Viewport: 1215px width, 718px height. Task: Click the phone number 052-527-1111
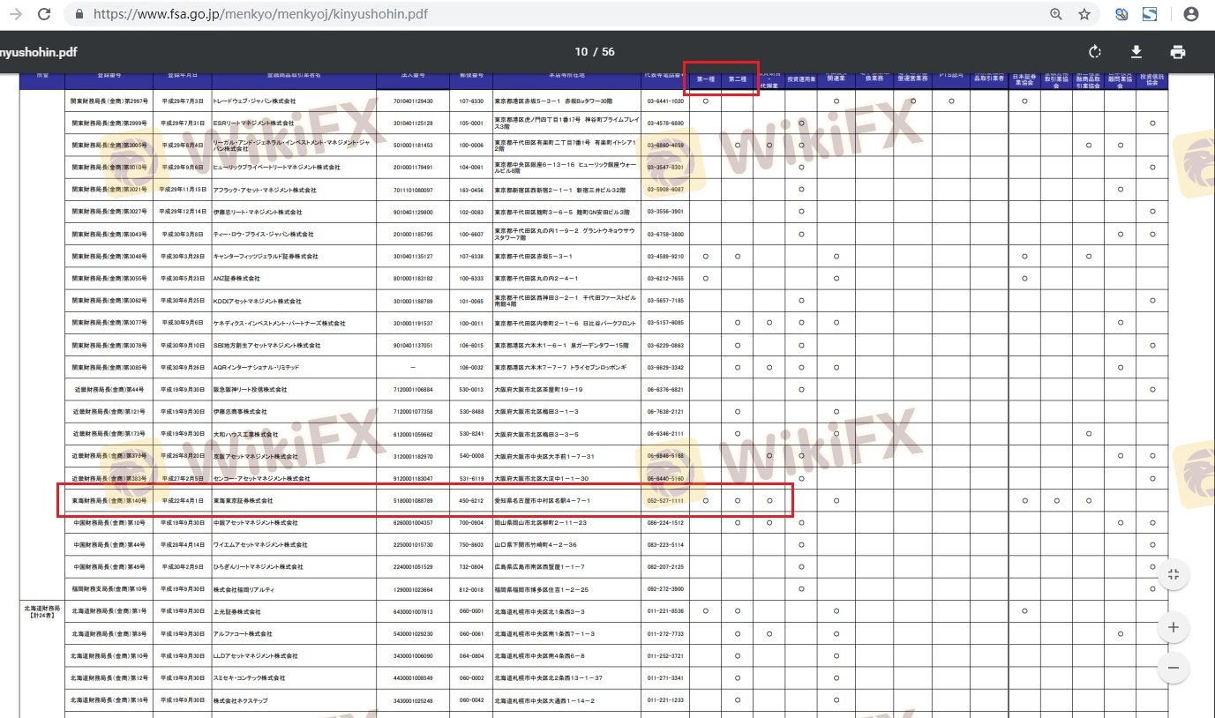(664, 501)
